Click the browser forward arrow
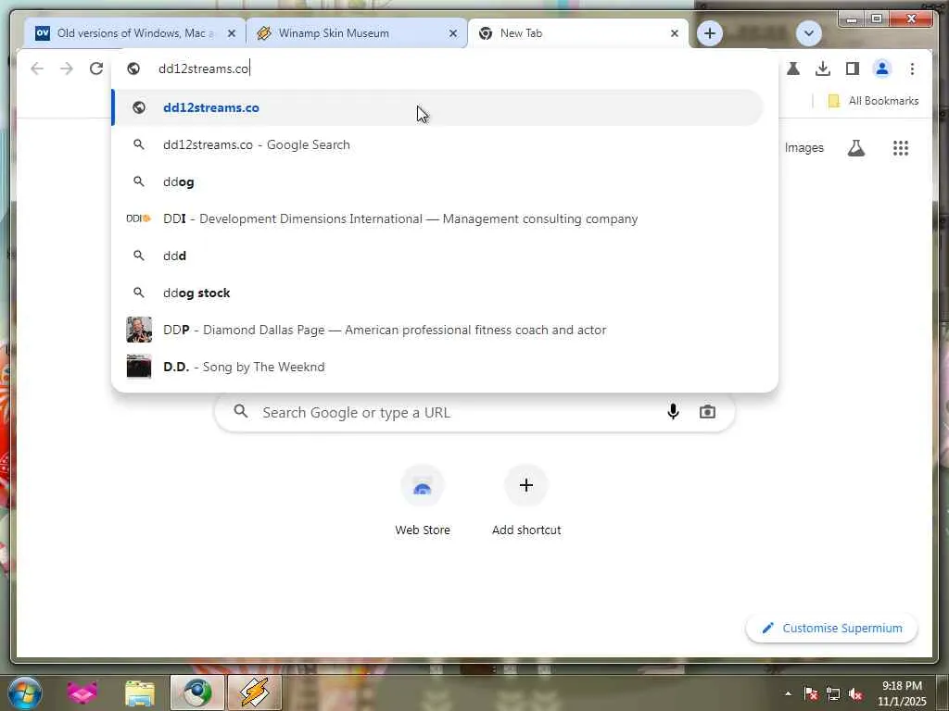This screenshot has width=949, height=711. click(x=67, y=69)
